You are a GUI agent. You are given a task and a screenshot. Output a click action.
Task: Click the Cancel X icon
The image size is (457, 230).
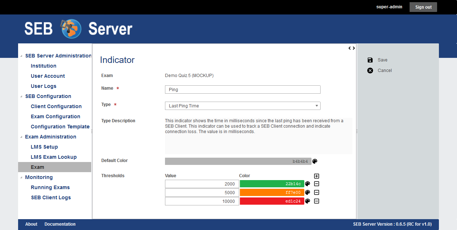pyautogui.click(x=370, y=71)
